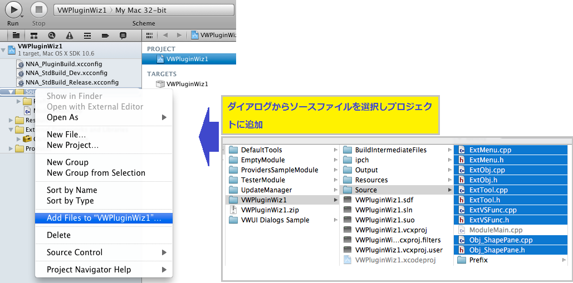
Task: Select BuildIntermediateFiles folder
Action: pyautogui.click(x=397, y=150)
